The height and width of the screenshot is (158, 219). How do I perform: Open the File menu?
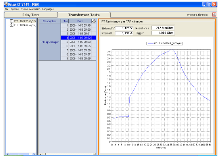pyautogui.click(x=6, y=9)
